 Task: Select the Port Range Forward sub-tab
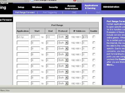click(25, 12)
